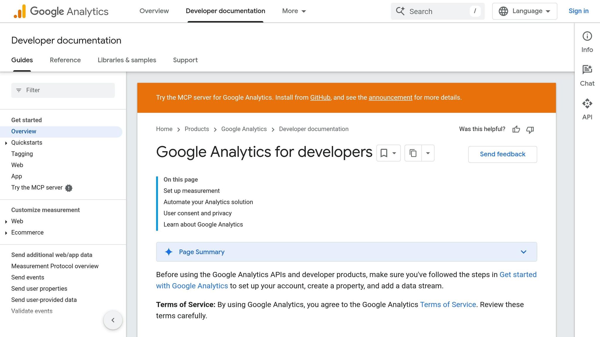
Task: Open the API panel icon
Action: (587, 104)
